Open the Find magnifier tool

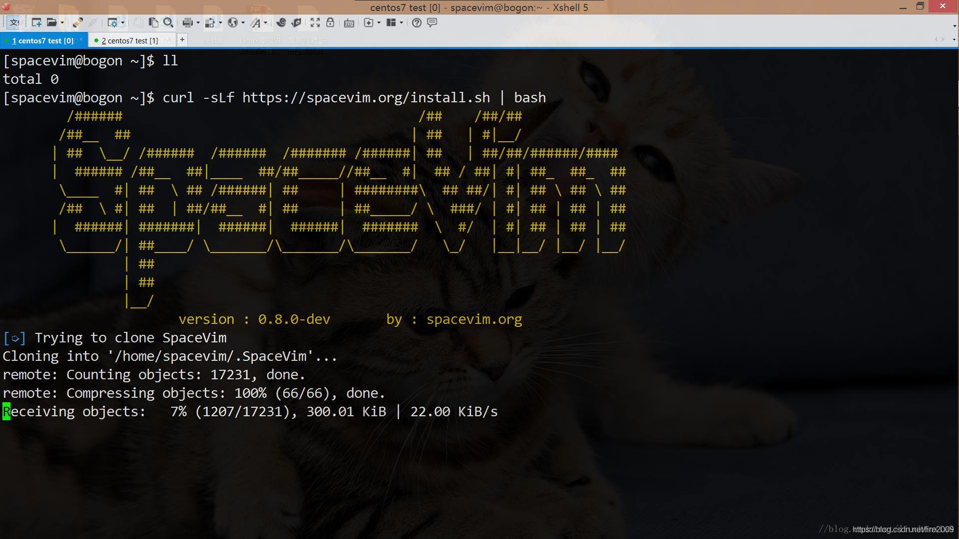point(168,22)
